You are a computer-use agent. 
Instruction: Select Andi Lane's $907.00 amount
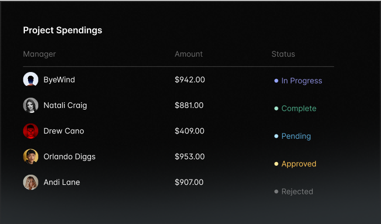[x=189, y=182]
